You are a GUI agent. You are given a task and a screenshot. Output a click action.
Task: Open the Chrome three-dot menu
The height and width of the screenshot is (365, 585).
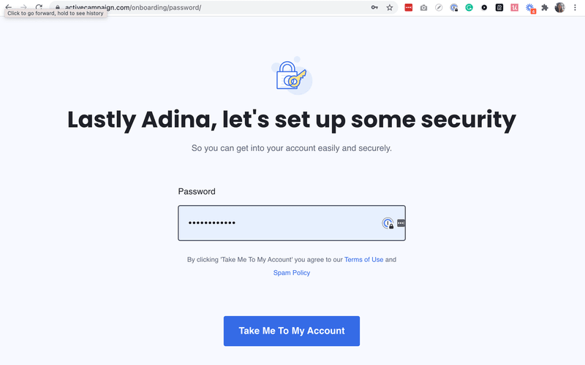[x=576, y=7]
